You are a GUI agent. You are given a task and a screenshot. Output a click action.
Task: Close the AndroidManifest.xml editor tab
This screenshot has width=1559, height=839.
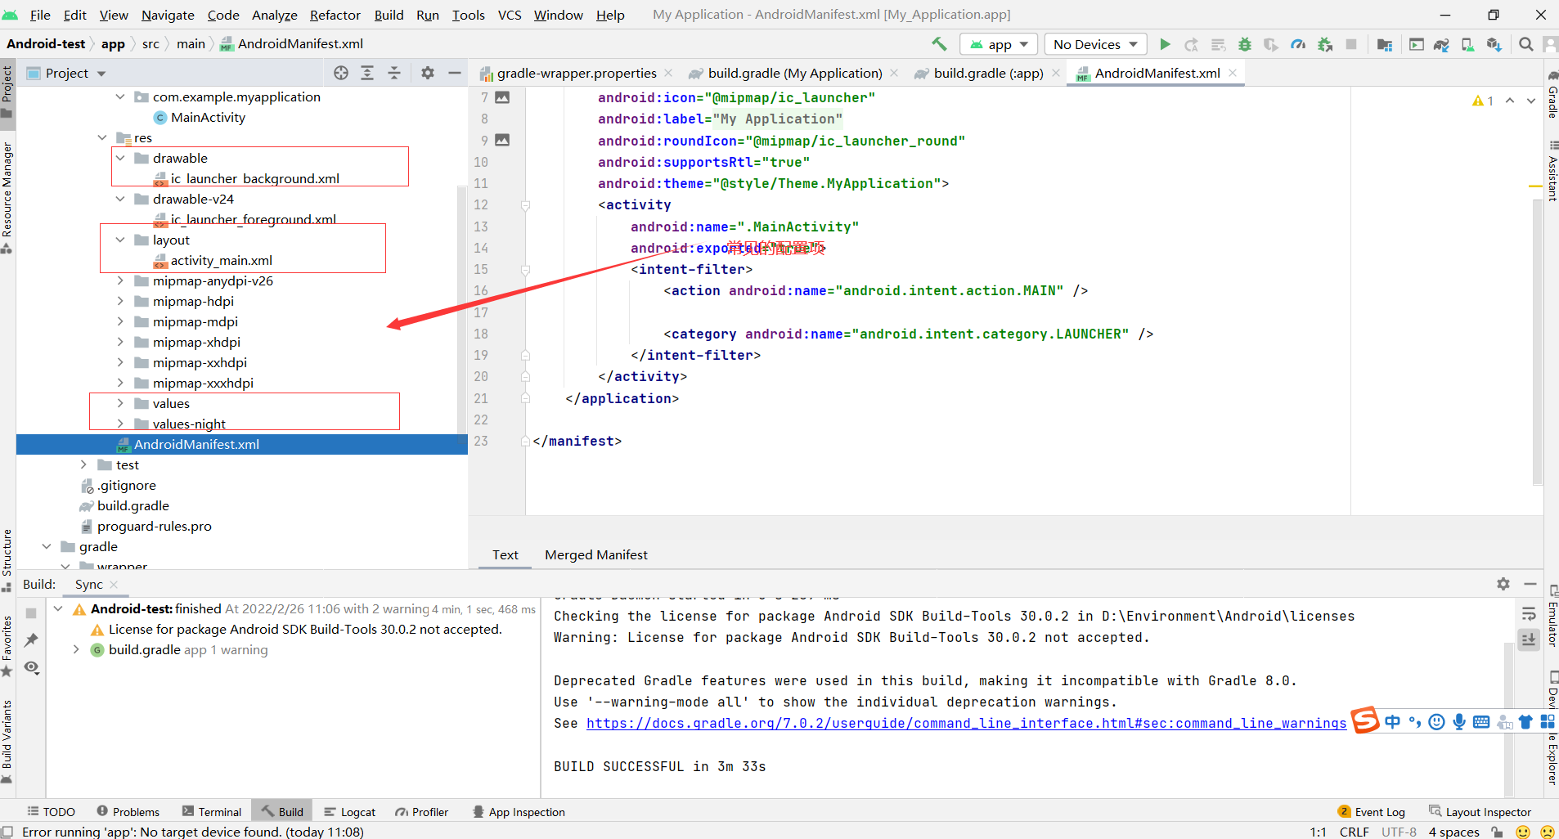1233,73
